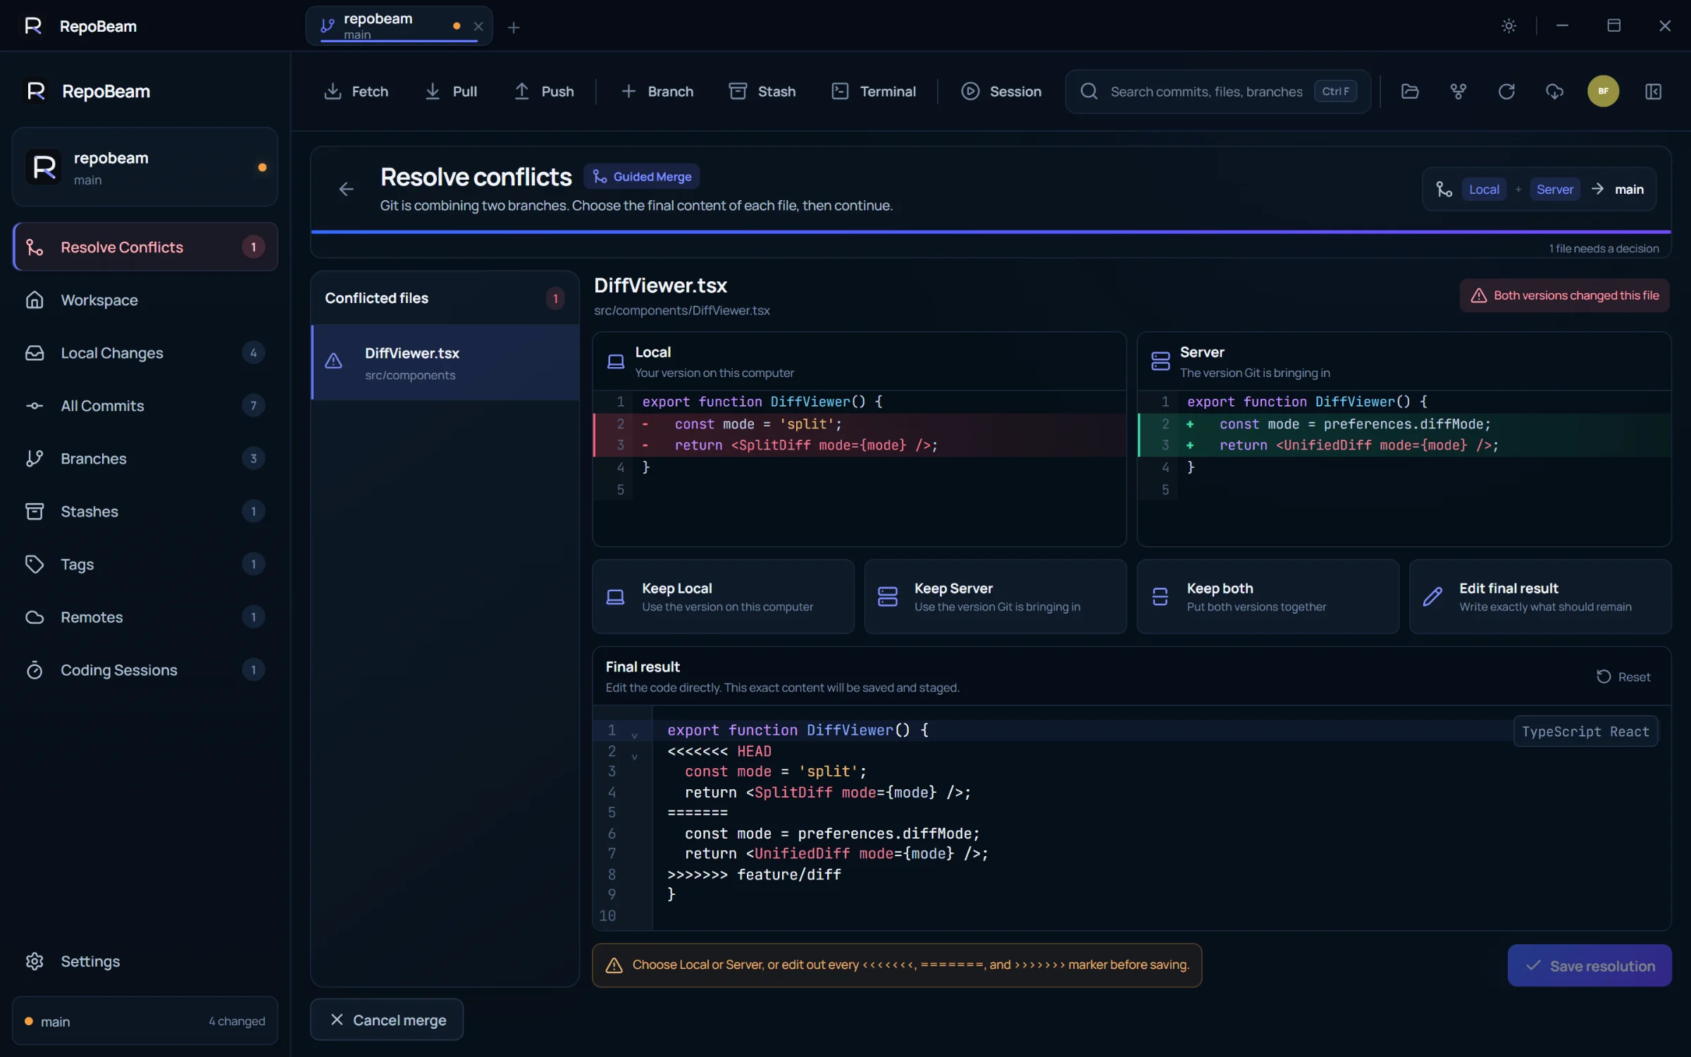The height and width of the screenshot is (1057, 1691).
Task: Open the BF user avatar
Action: coord(1603,91)
